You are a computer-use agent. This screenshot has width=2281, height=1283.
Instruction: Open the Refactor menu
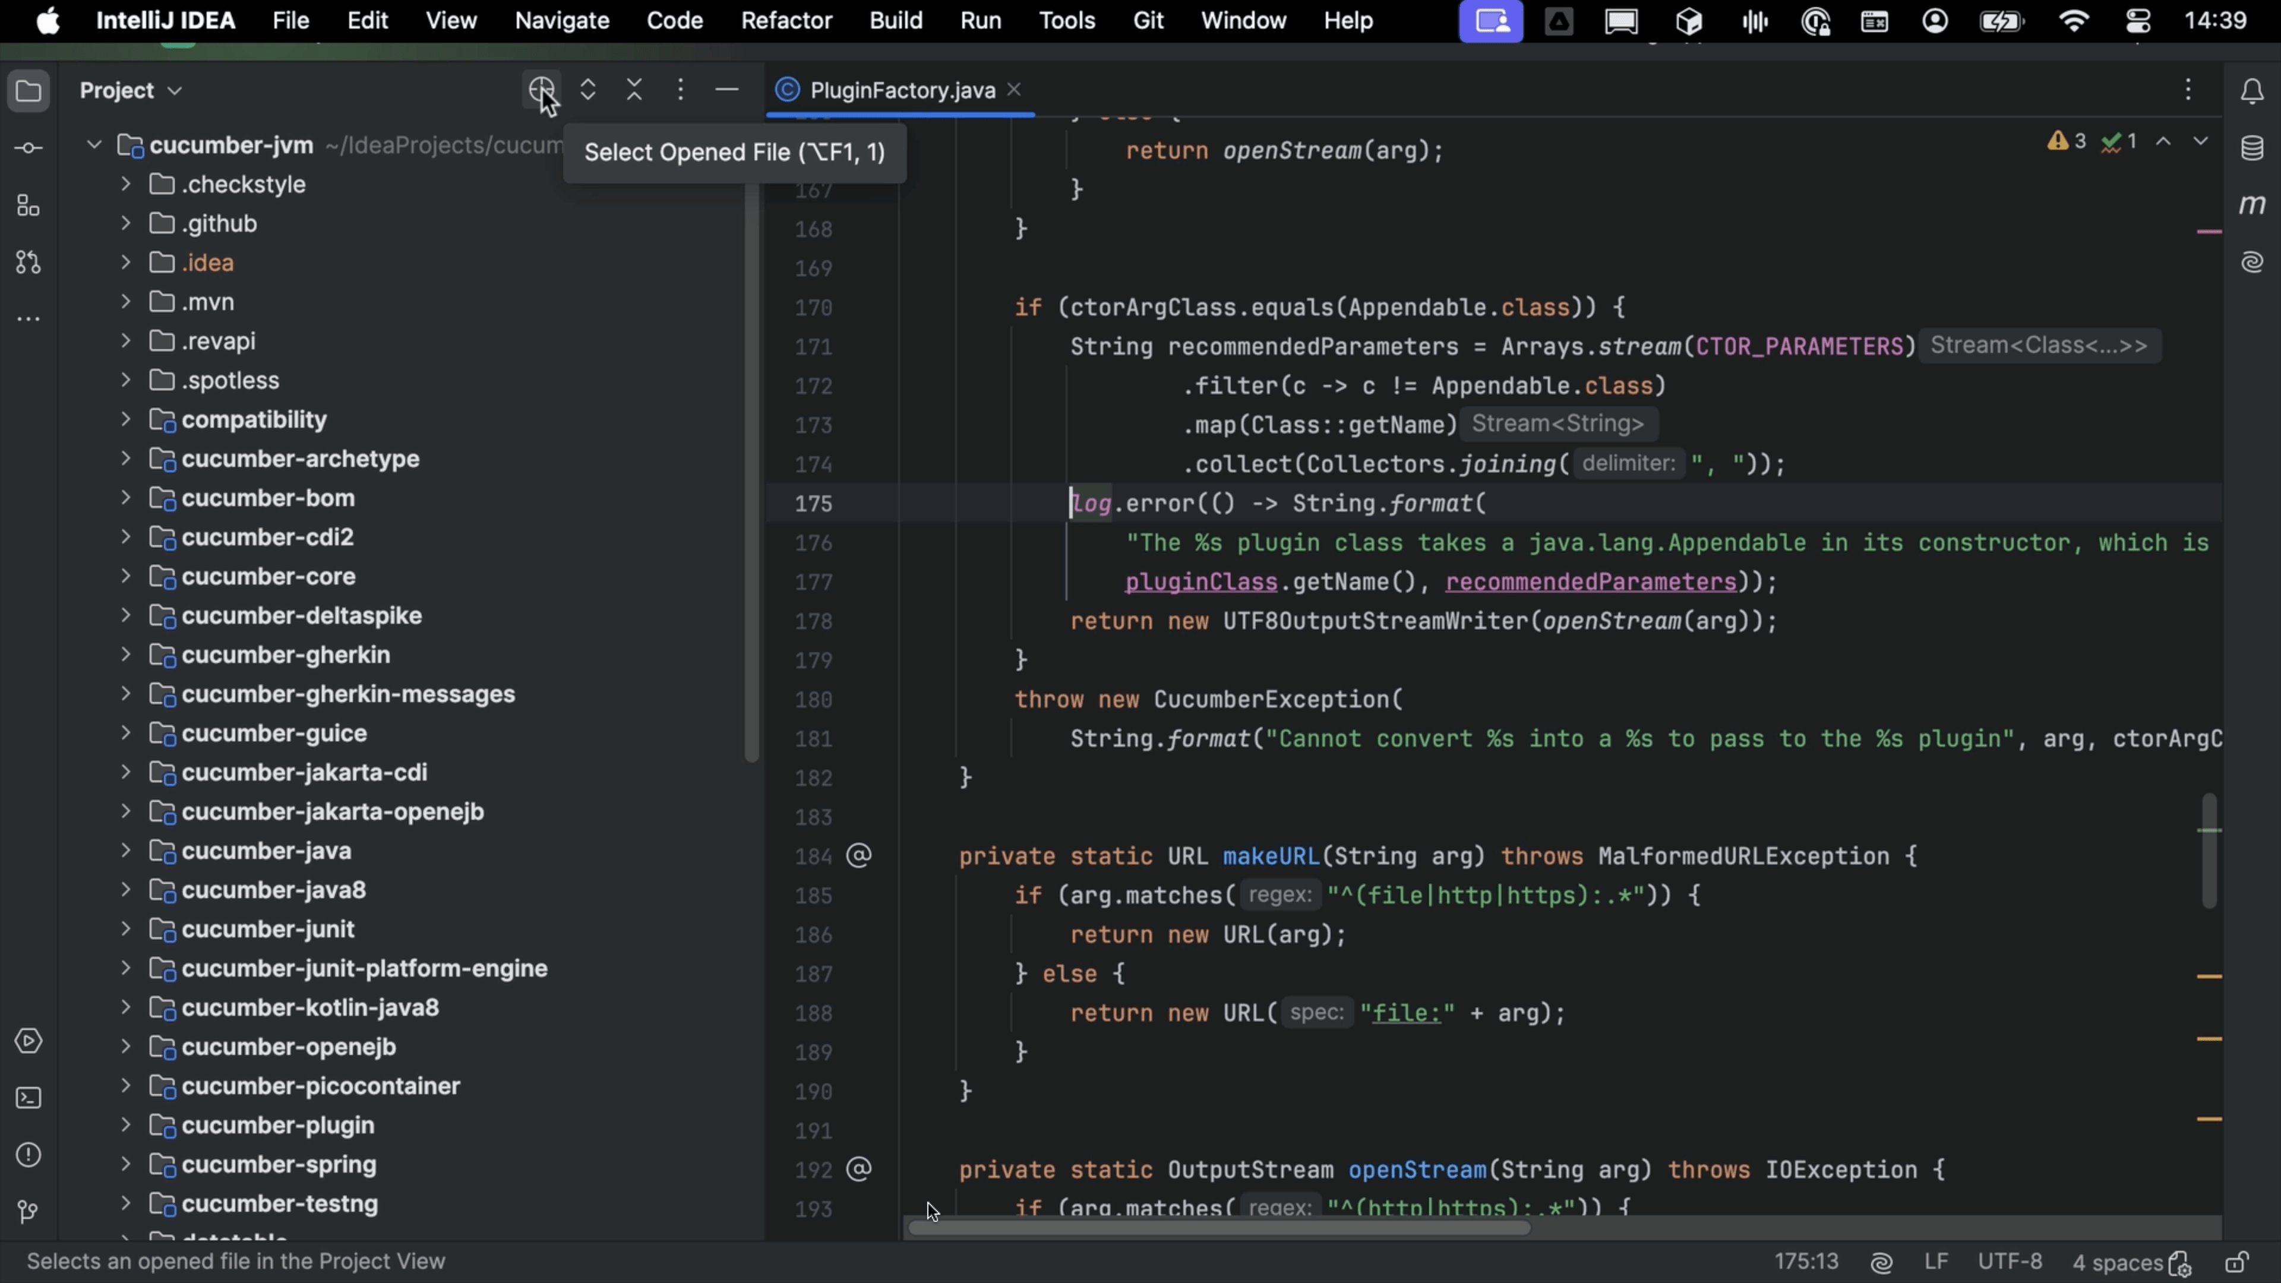785,20
